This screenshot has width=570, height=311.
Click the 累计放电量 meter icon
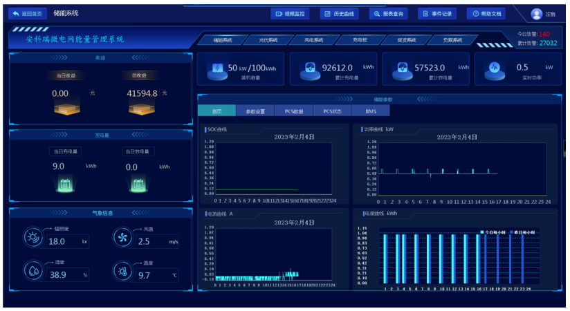[400, 70]
